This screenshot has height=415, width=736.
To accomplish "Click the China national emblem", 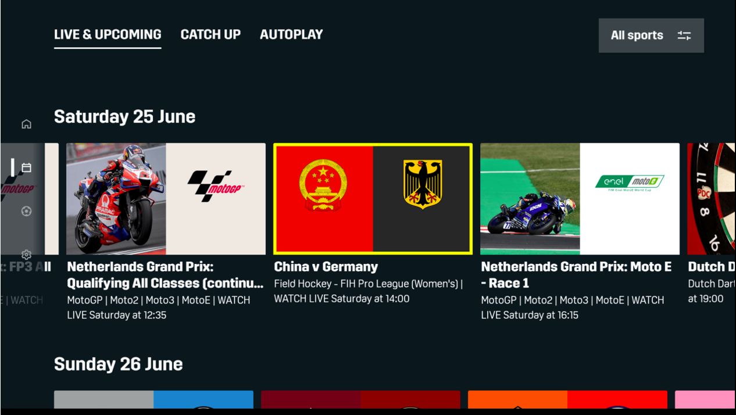I will (323, 184).
